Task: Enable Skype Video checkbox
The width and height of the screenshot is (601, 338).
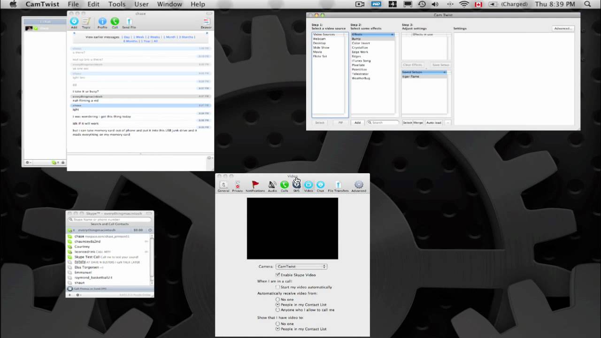Action: tap(278, 275)
